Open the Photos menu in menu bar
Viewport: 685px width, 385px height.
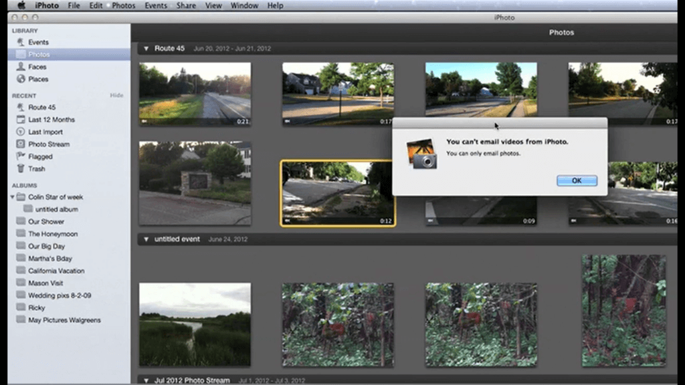[x=124, y=5]
